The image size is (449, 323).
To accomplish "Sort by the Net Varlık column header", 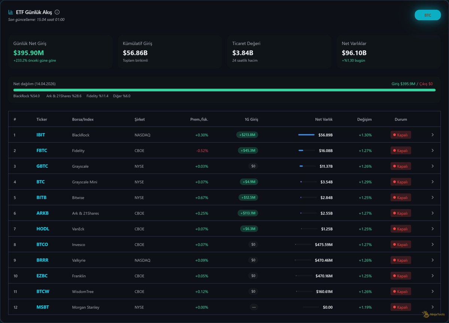I will 324,119.
